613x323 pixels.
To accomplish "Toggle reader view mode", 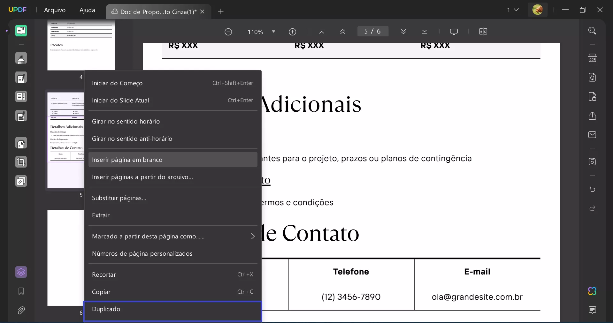I will pyautogui.click(x=21, y=31).
